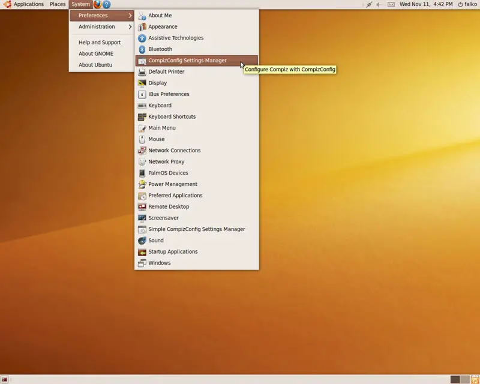Screen dimensions: 480x384
Task: Click the Windows preferences icon
Action: [x=142, y=263]
